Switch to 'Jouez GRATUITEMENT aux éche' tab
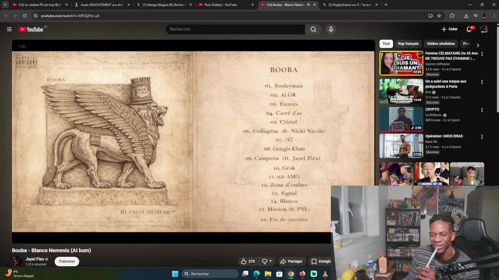 [102, 5]
